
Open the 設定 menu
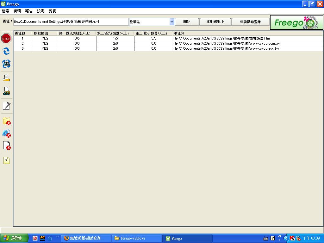[40, 11]
